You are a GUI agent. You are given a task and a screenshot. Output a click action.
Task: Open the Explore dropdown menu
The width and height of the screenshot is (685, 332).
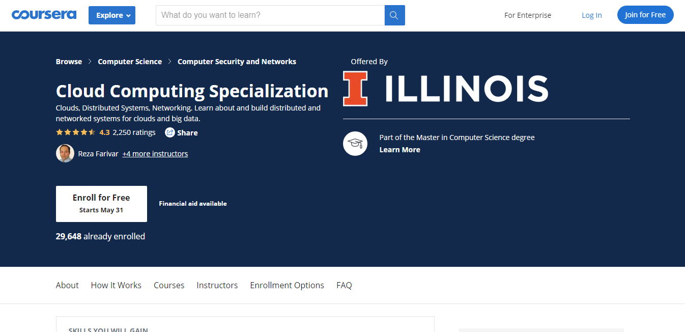click(111, 15)
